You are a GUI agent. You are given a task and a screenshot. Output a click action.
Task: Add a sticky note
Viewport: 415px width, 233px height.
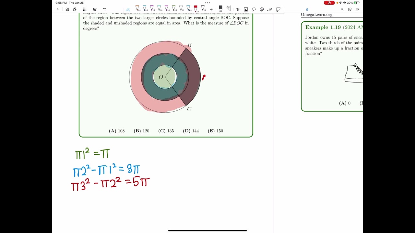278,9
